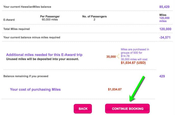Click the $1,034.67 purchase cost total
Screen dimensions: 175x115
click(115, 89)
